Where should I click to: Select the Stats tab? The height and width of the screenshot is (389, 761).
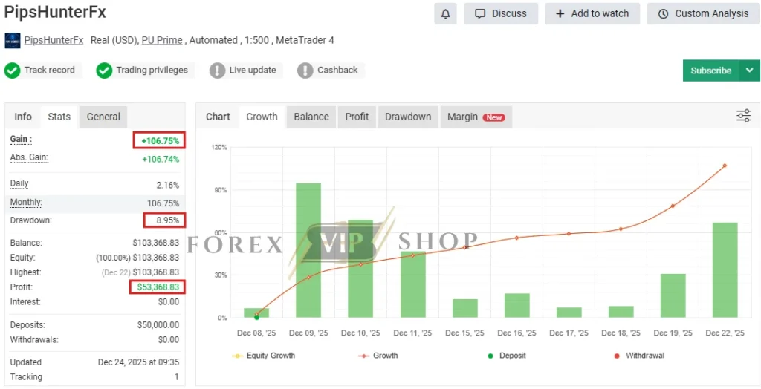click(x=59, y=117)
